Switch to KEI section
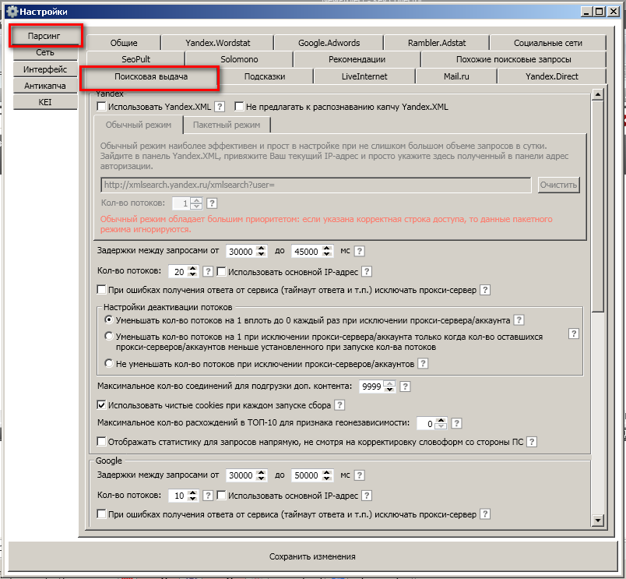Viewport: 626px width, 579px height. pos(44,102)
